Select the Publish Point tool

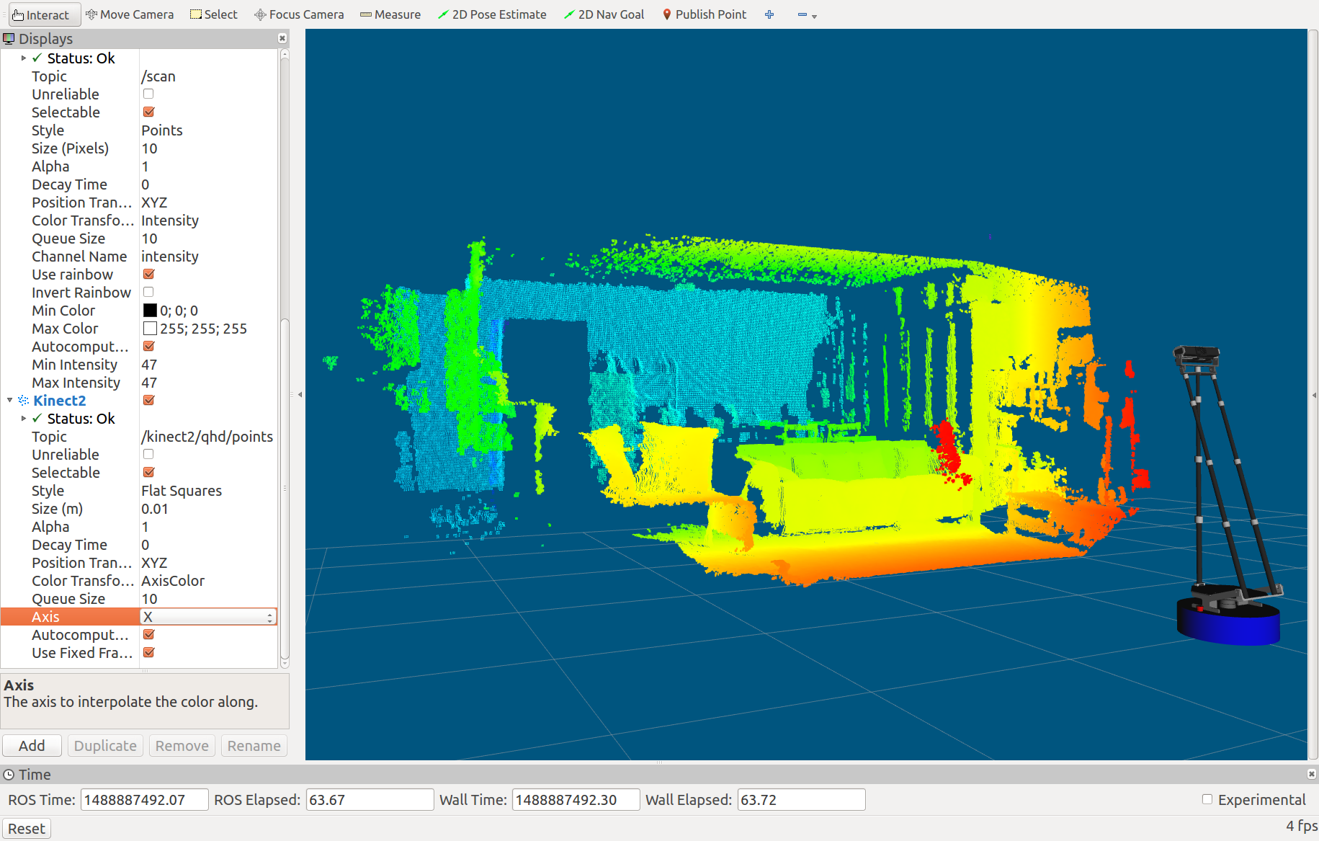pyautogui.click(x=704, y=14)
